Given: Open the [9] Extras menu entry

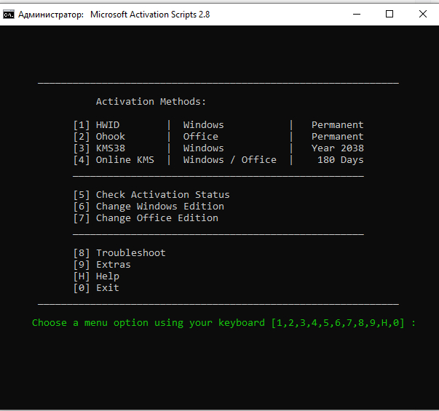Looking at the screenshot, I should (103, 265).
